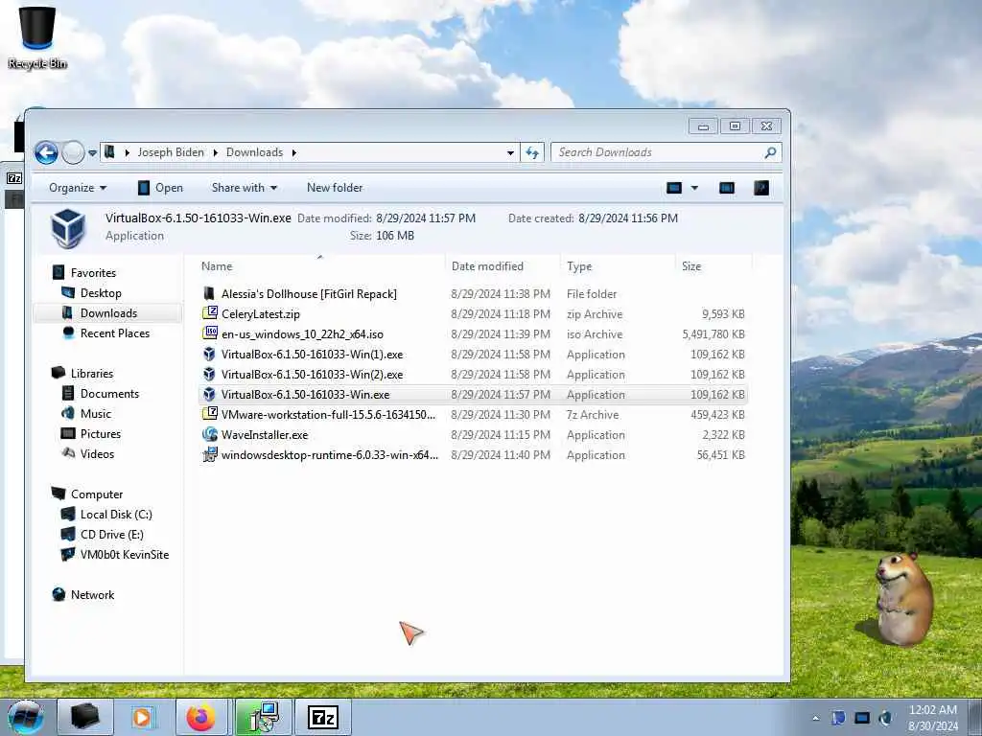Click the Refresh button beside address bar
The image size is (982, 736).
tap(532, 152)
